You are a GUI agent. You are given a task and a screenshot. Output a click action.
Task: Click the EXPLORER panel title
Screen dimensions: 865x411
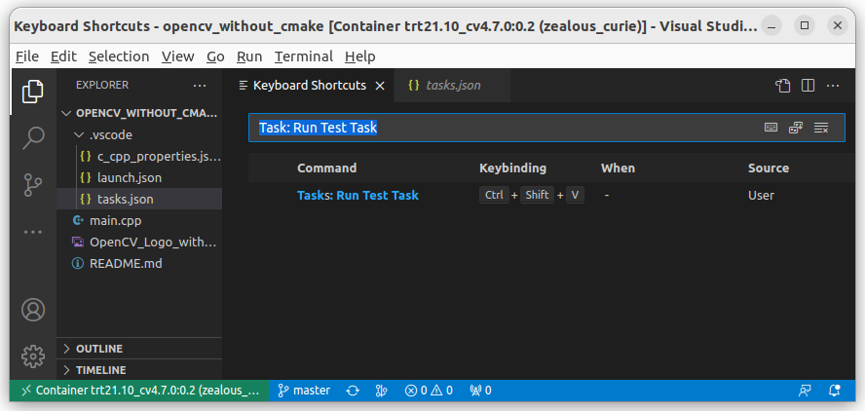pos(102,85)
